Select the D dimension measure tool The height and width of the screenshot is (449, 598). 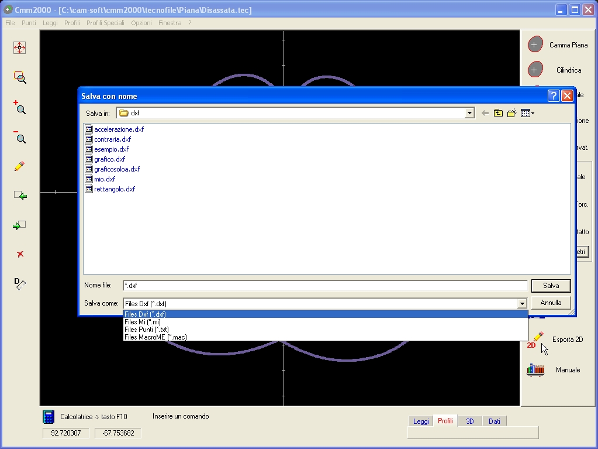point(20,284)
